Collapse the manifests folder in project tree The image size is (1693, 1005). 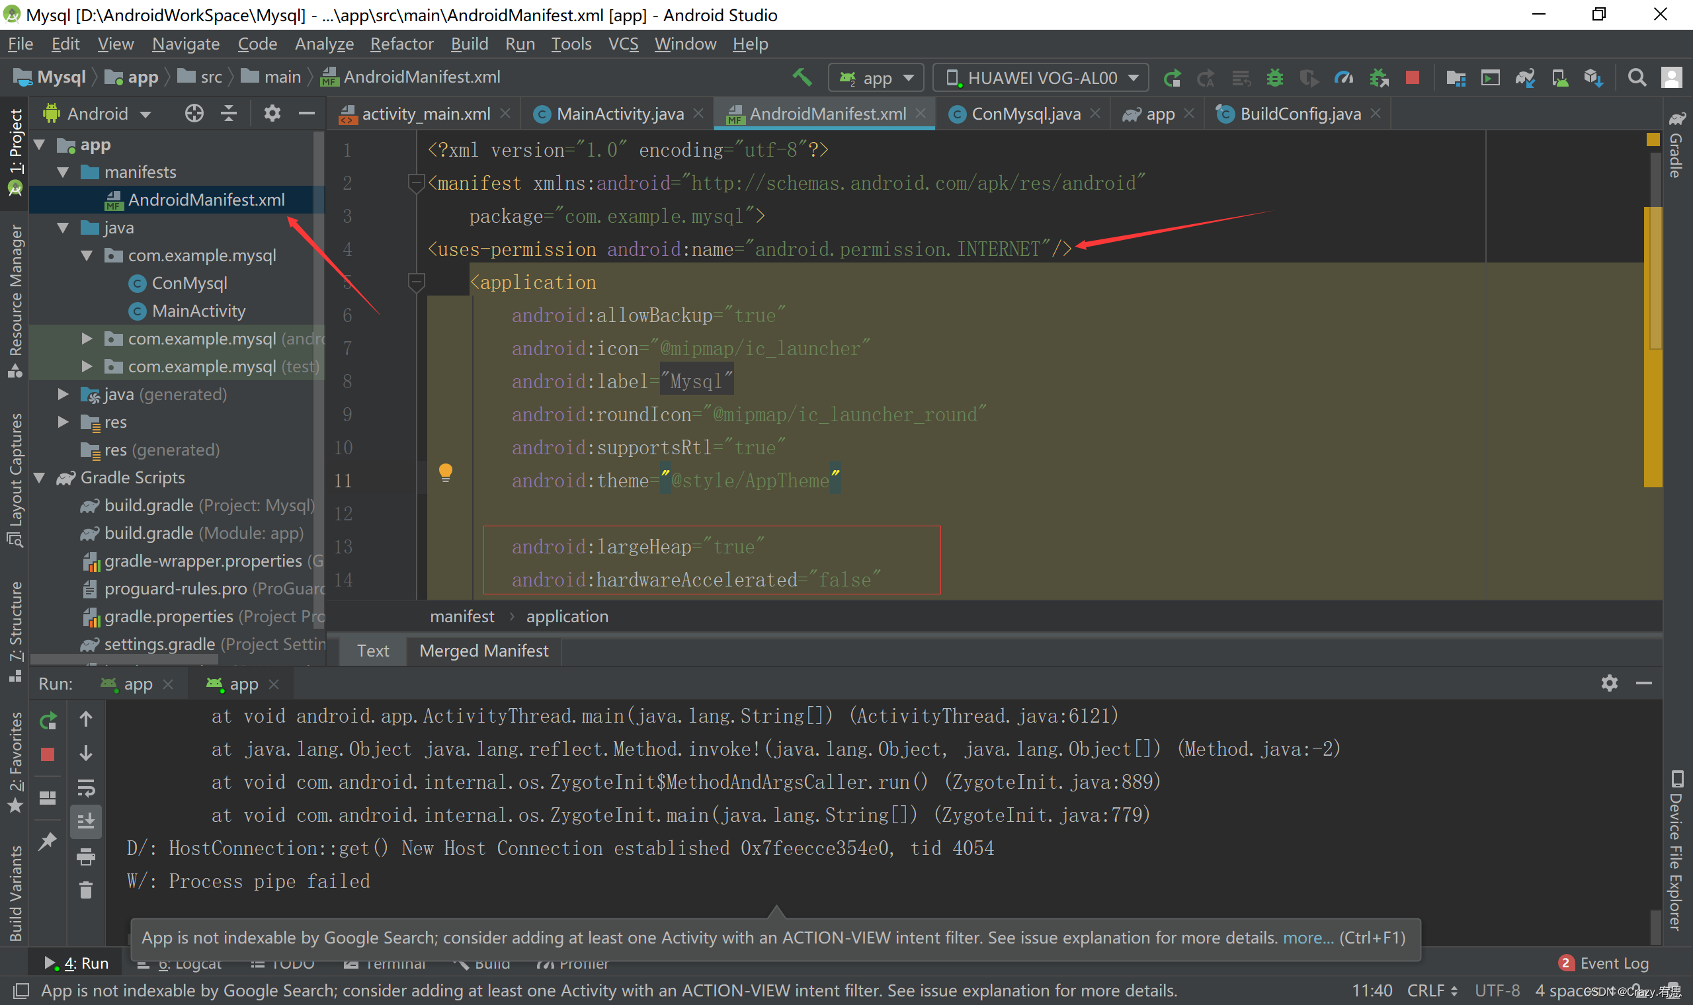pos(64,172)
